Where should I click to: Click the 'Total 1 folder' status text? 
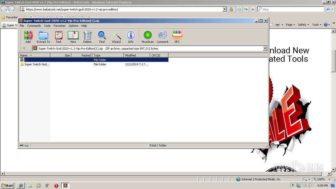coord(158,145)
